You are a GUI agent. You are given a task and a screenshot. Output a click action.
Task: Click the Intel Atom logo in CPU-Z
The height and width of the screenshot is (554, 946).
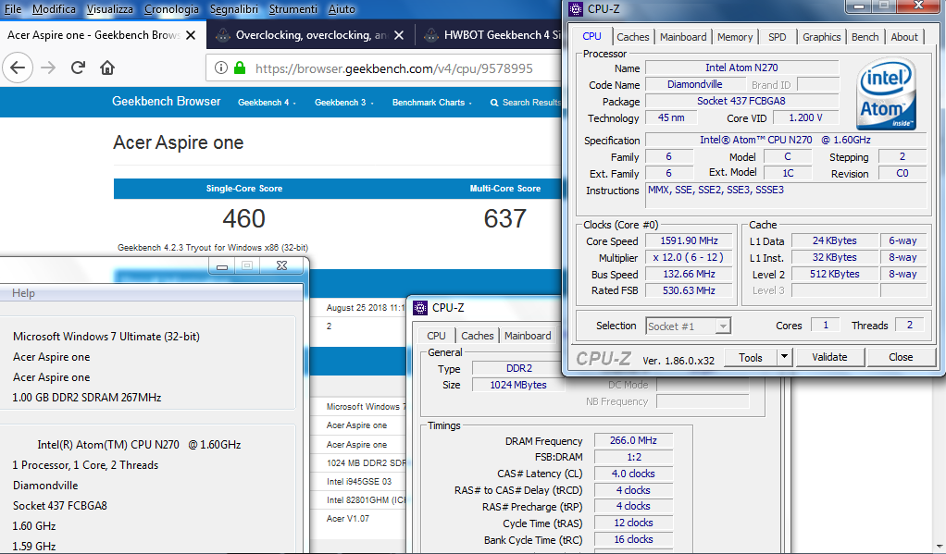click(886, 93)
